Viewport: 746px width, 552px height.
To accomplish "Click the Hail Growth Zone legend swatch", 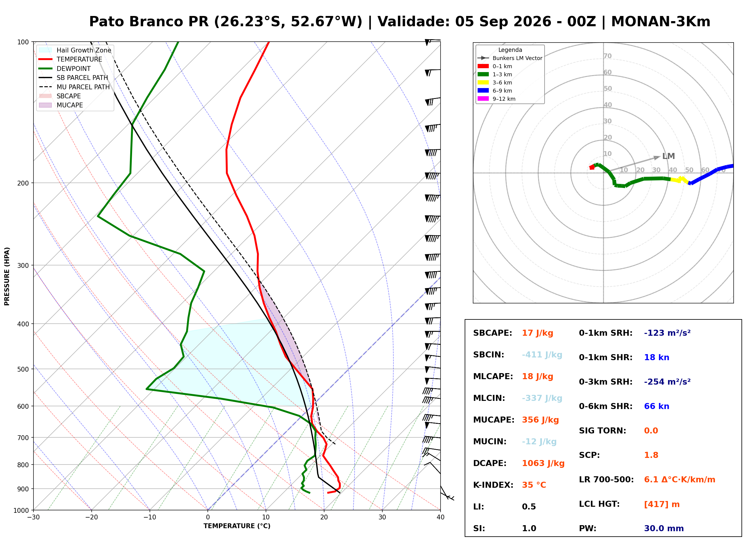I will pos(46,50).
